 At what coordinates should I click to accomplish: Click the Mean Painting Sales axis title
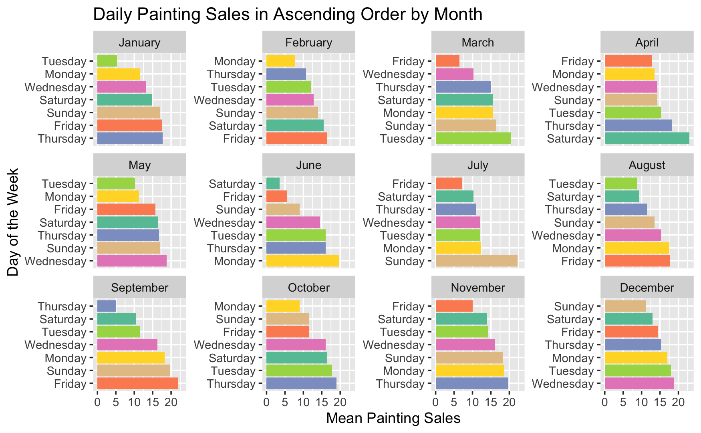pyautogui.click(x=393, y=418)
